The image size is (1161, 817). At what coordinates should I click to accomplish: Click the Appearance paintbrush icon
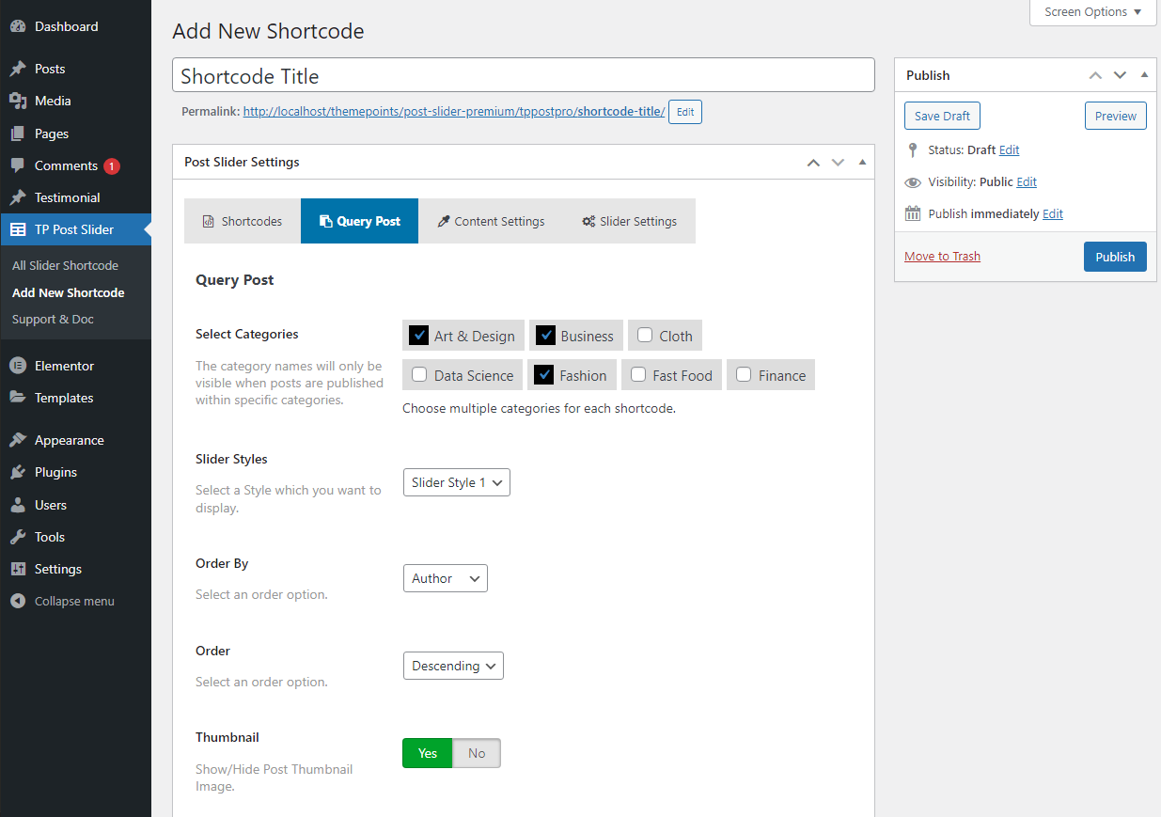click(17, 440)
